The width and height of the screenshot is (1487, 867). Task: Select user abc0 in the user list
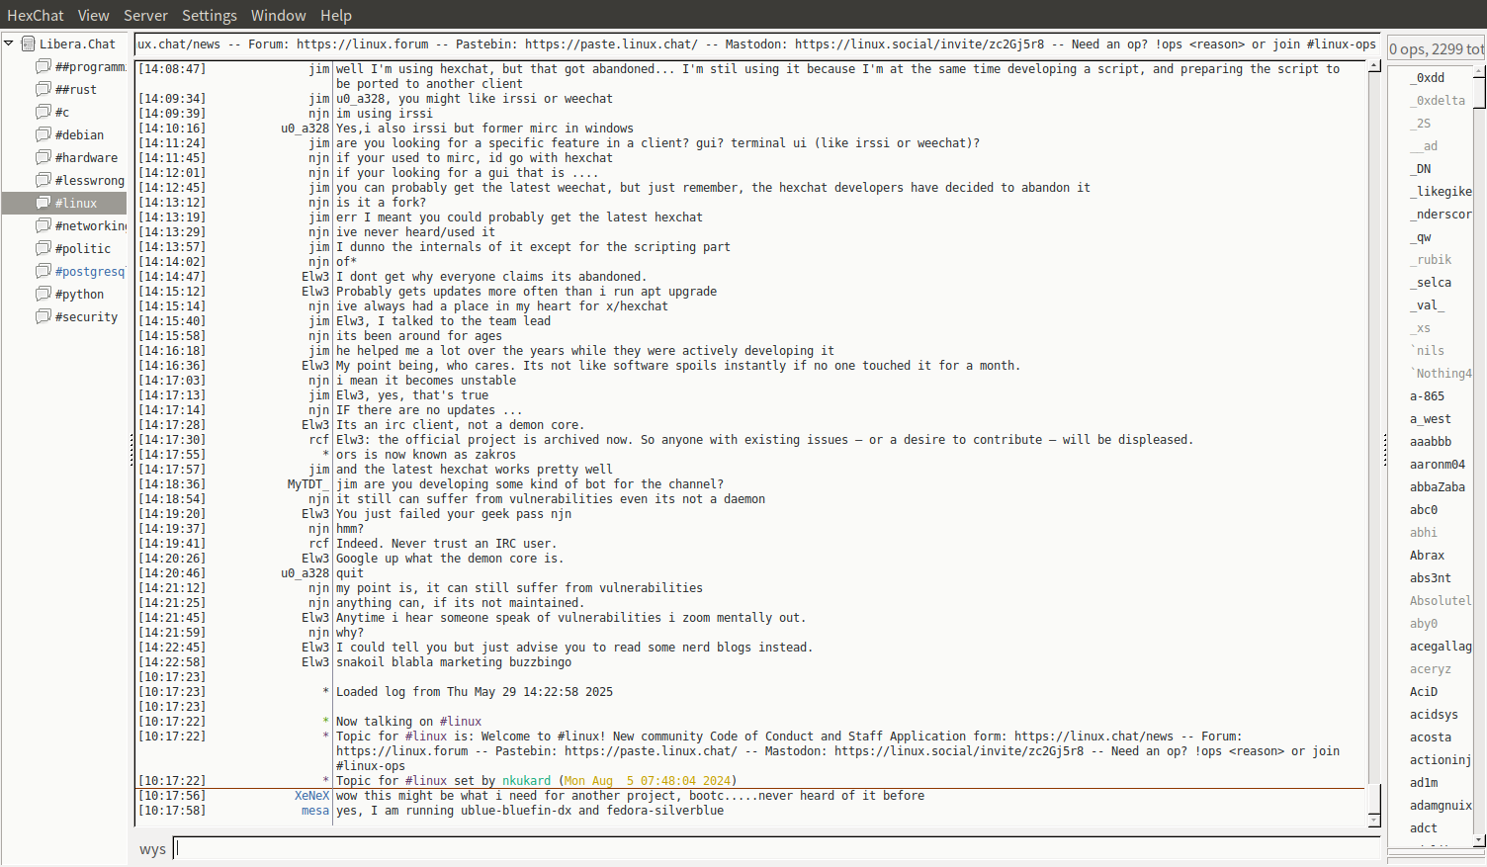point(1424,510)
